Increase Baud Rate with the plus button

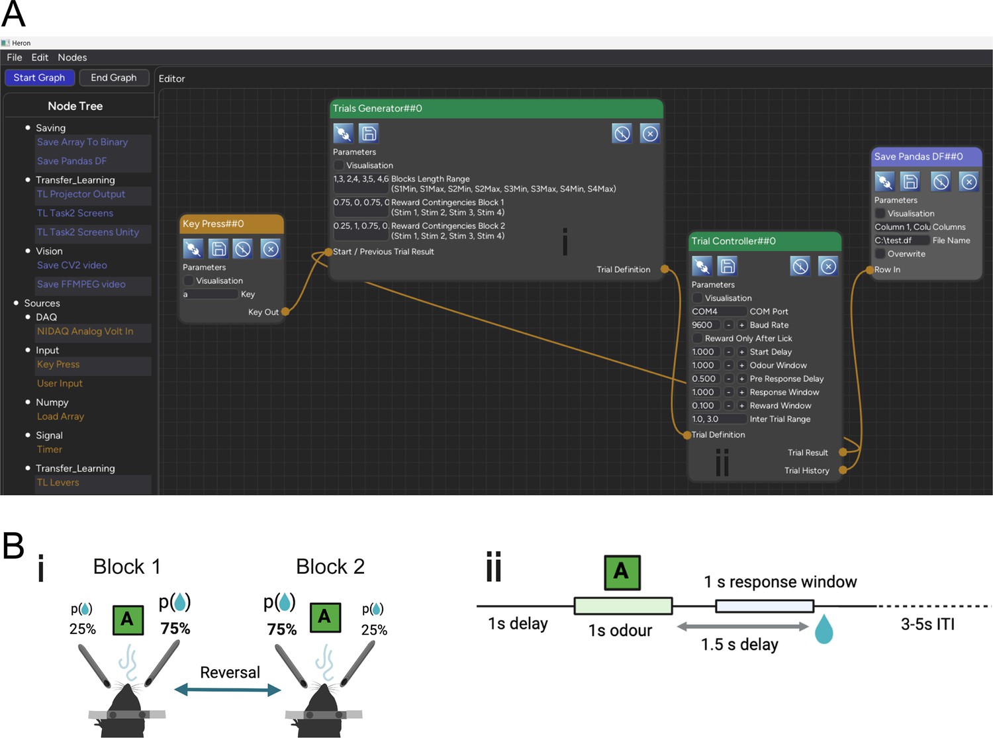click(x=741, y=325)
